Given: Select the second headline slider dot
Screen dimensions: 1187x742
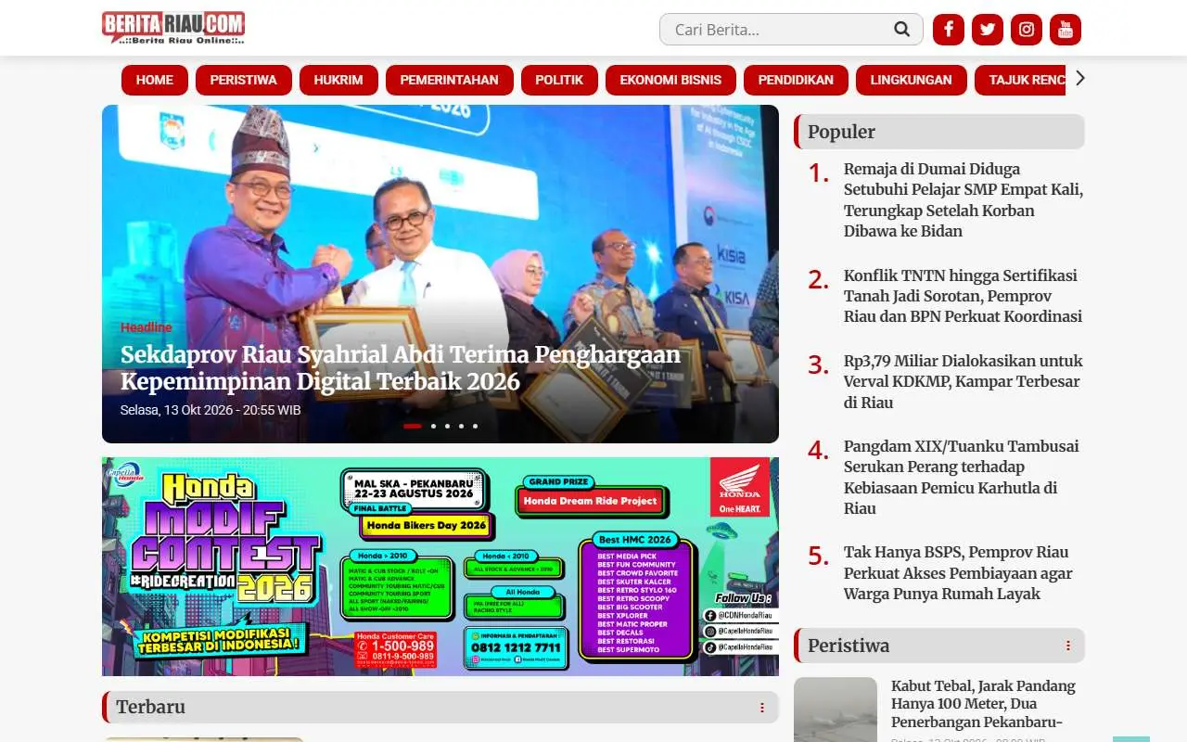Looking at the screenshot, I should [x=433, y=426].
